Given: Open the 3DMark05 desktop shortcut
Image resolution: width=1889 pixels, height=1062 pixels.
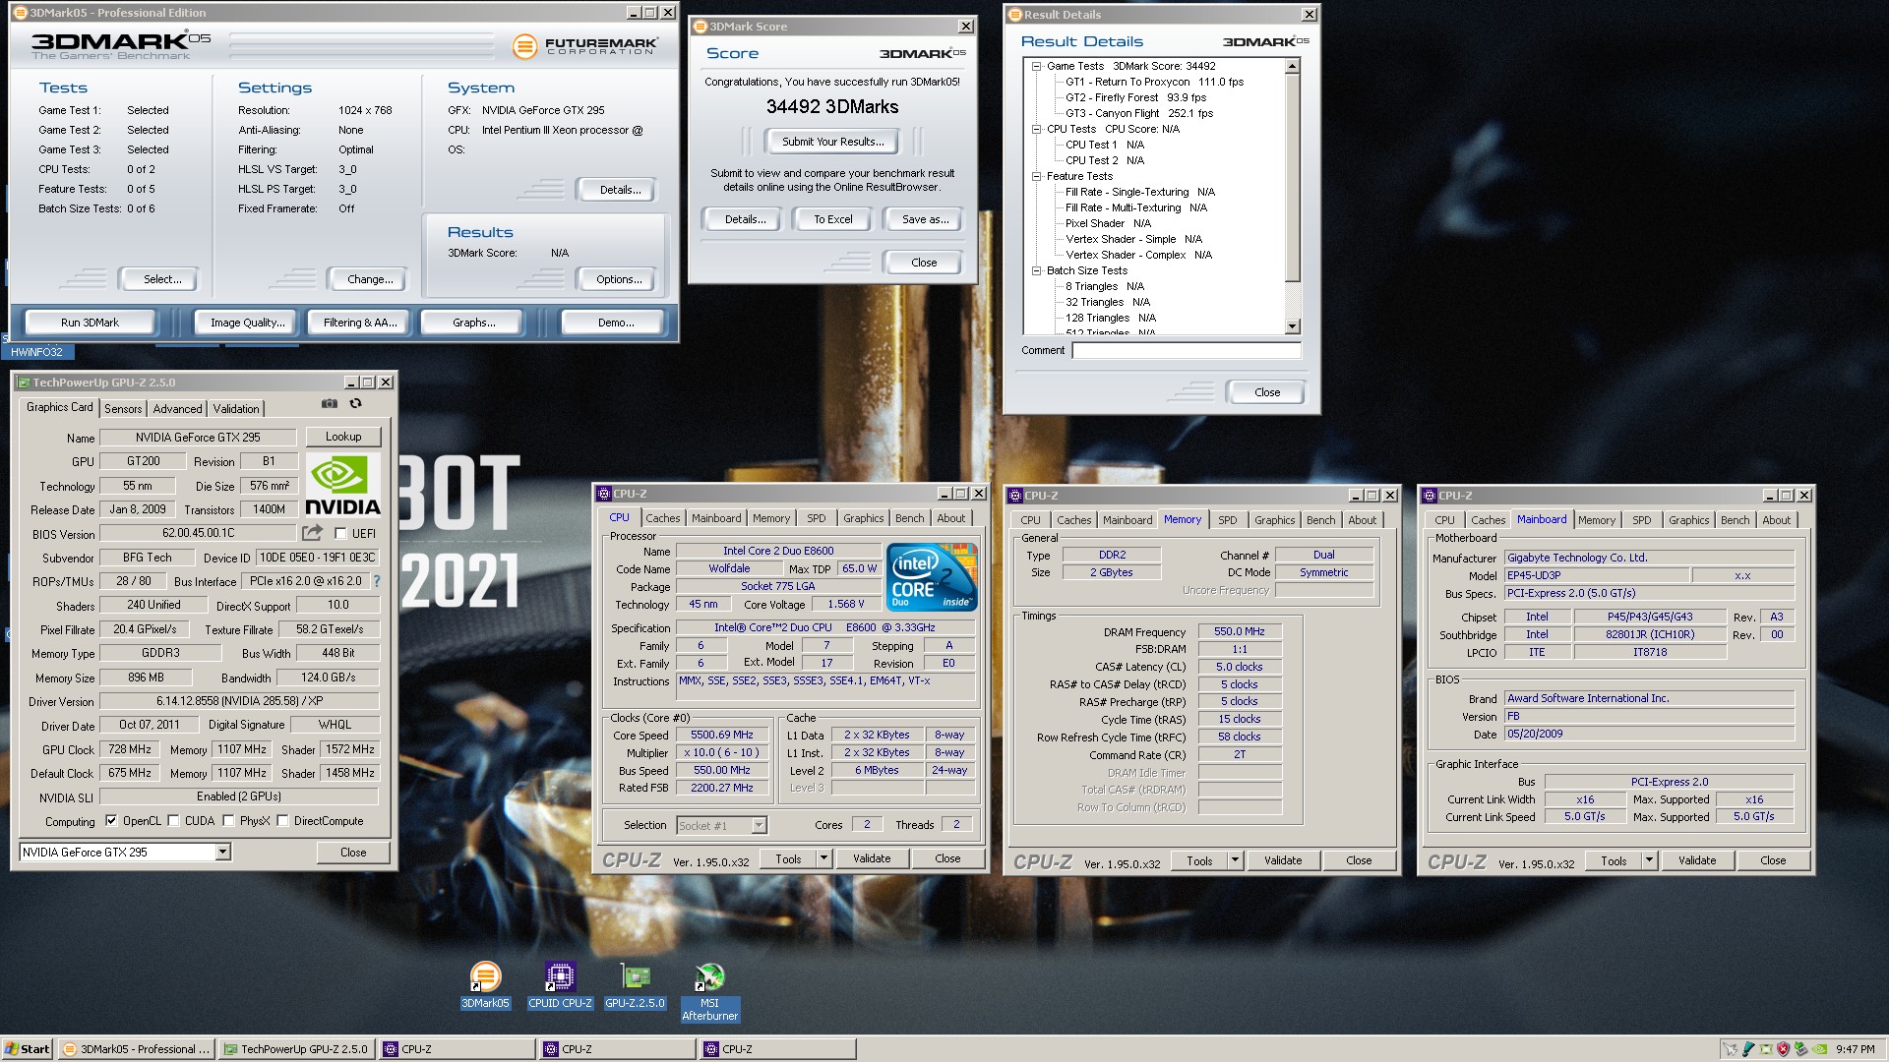Looking at the screenshot, I should [485, 985].
